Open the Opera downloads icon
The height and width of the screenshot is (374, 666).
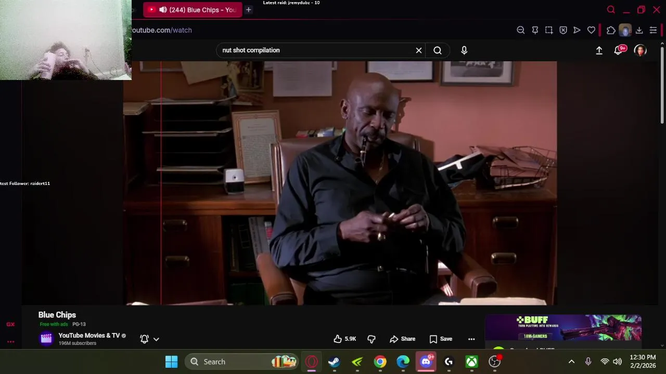click(639, 30)
